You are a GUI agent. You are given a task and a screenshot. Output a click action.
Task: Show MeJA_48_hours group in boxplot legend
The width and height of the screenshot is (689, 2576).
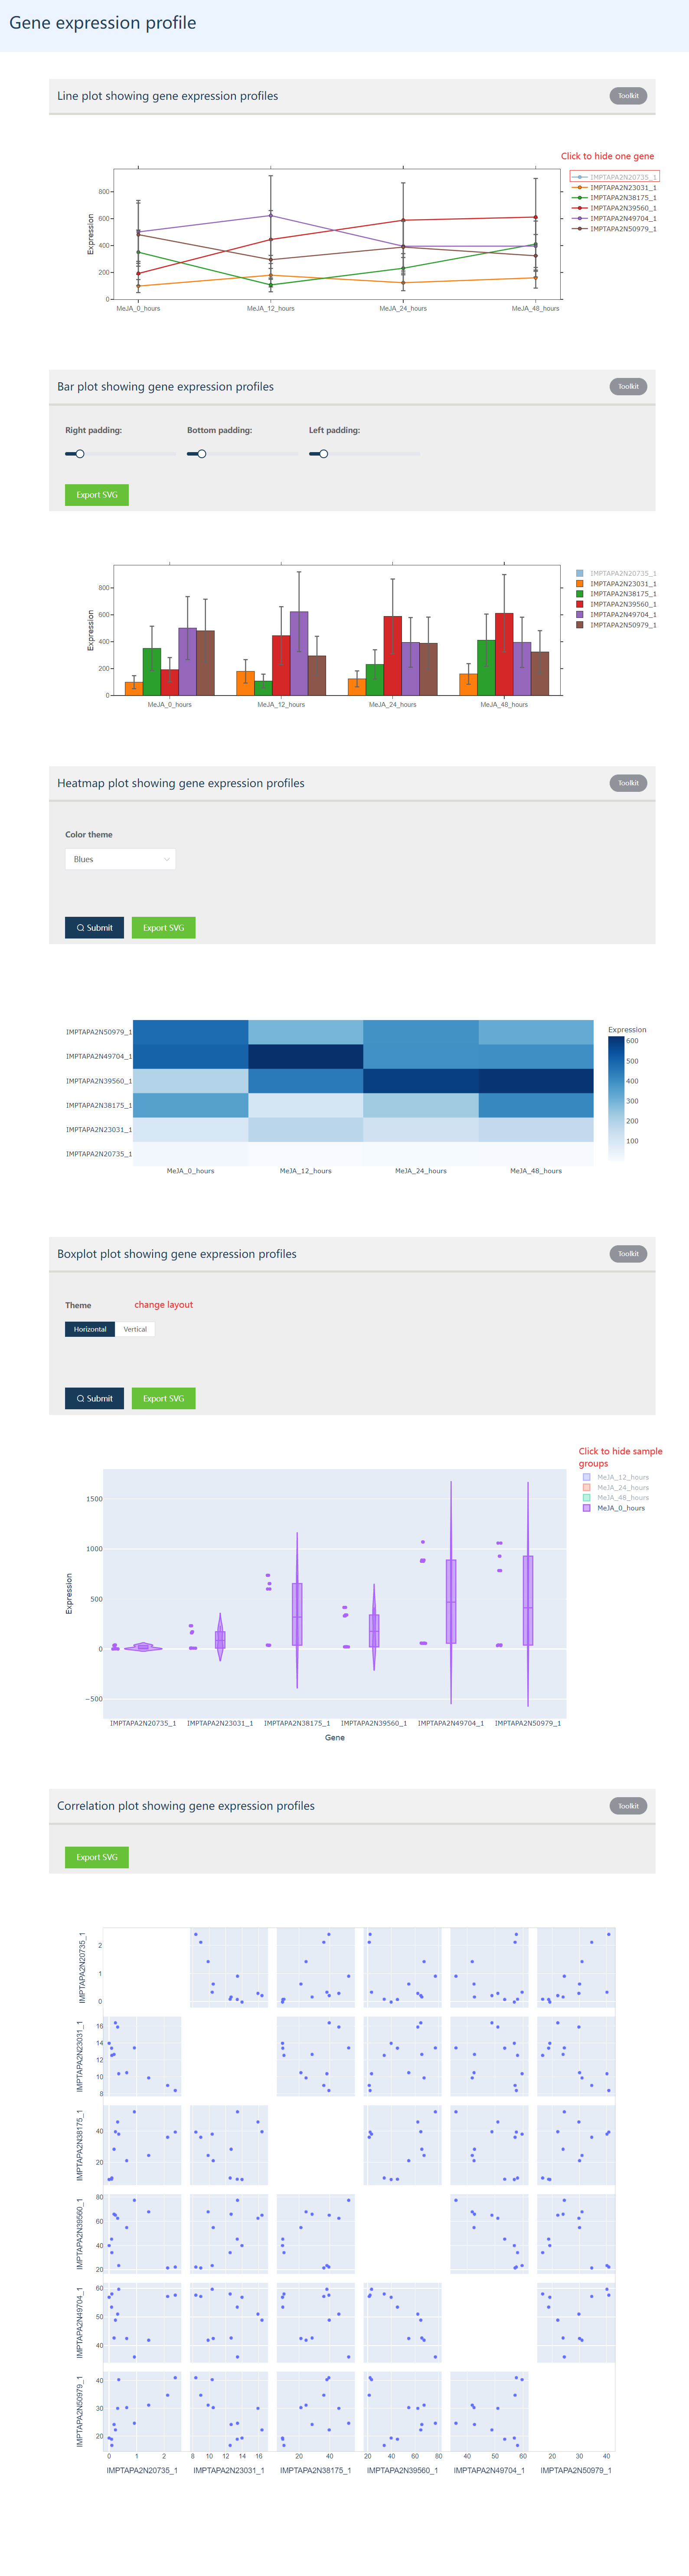(x=616, y=1497)
